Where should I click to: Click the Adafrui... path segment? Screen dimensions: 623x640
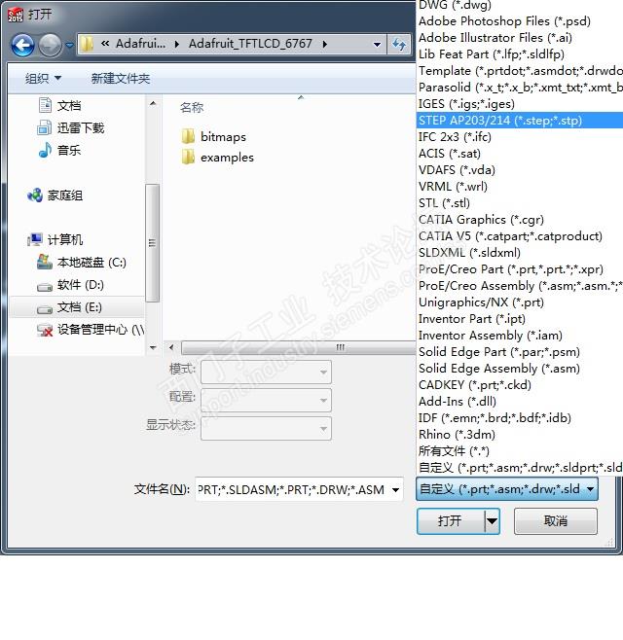(x=140, y=44)
